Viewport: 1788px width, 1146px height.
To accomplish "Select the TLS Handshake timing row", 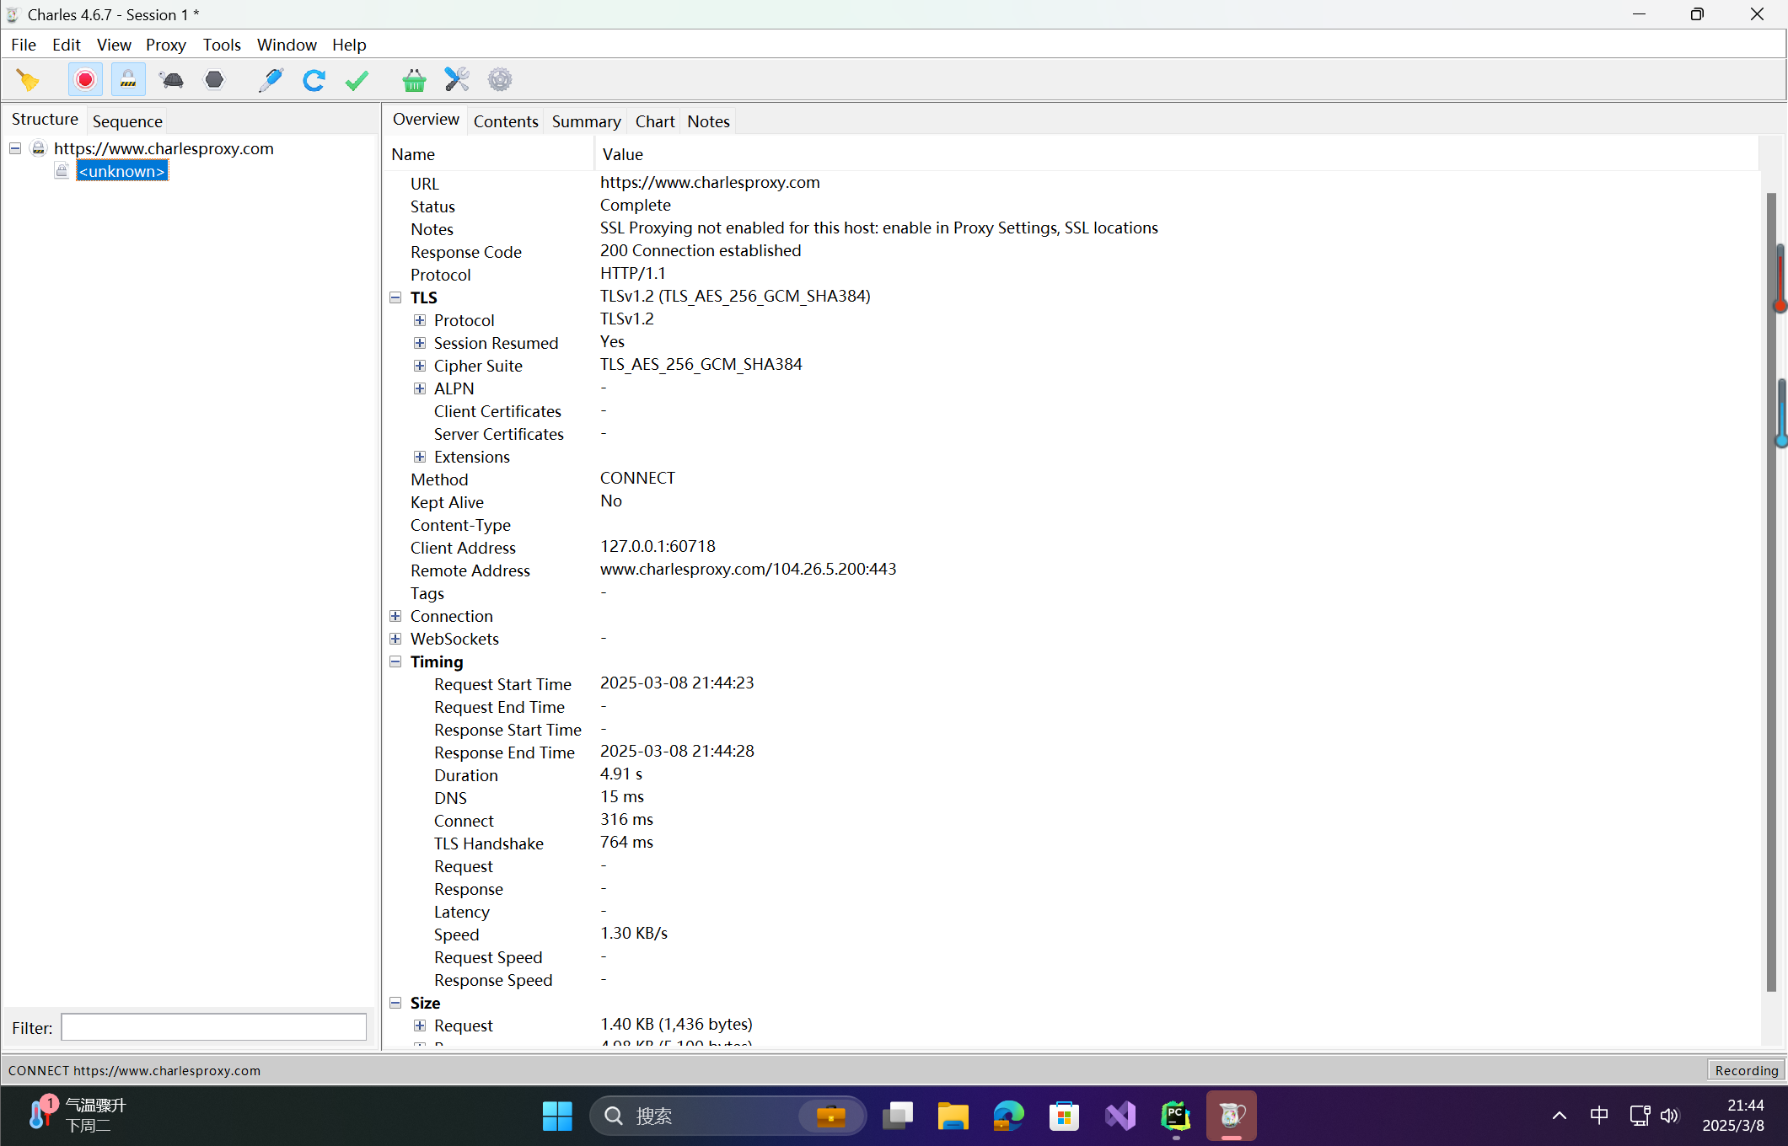I will 1072,843.
